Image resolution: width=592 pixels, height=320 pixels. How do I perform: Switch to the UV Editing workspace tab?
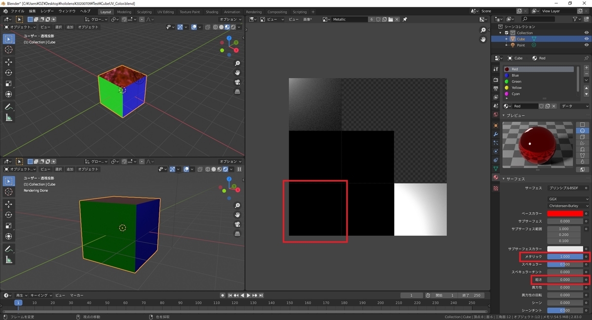click(166, 12)
